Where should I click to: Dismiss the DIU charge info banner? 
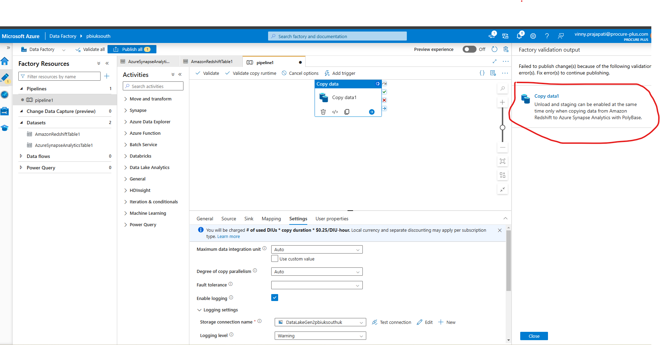500,230
